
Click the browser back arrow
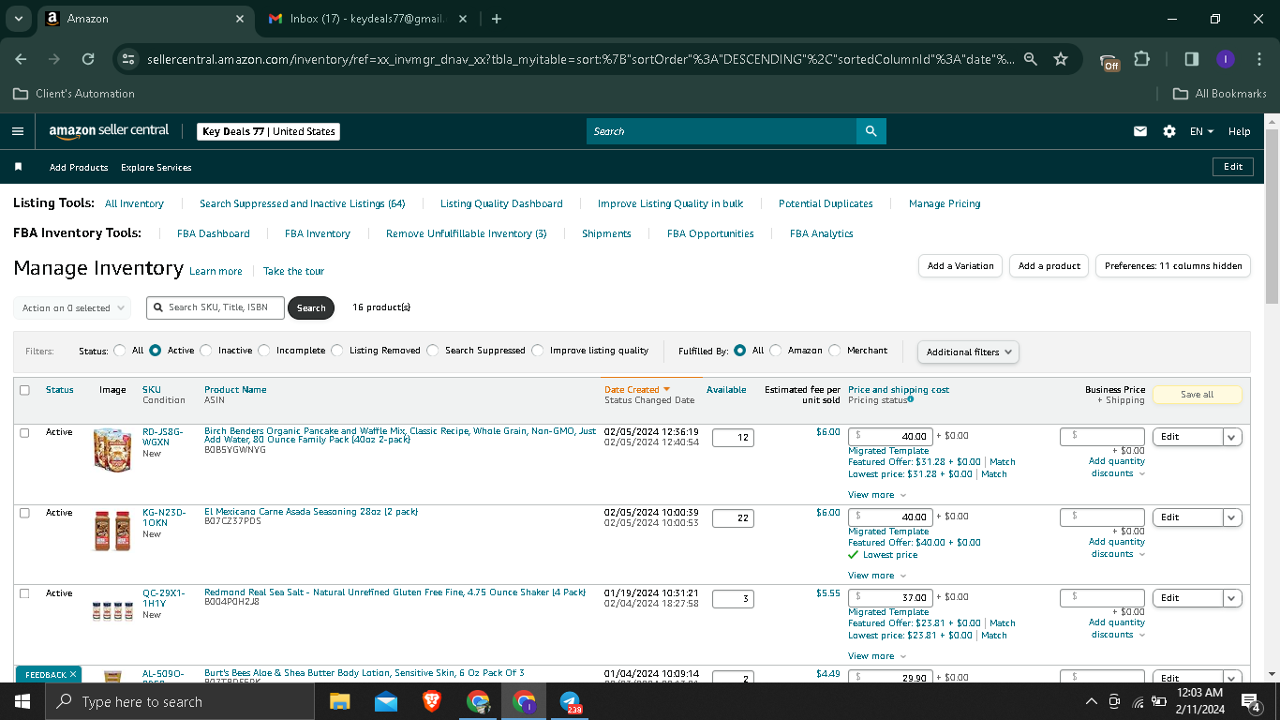[21, 59]
